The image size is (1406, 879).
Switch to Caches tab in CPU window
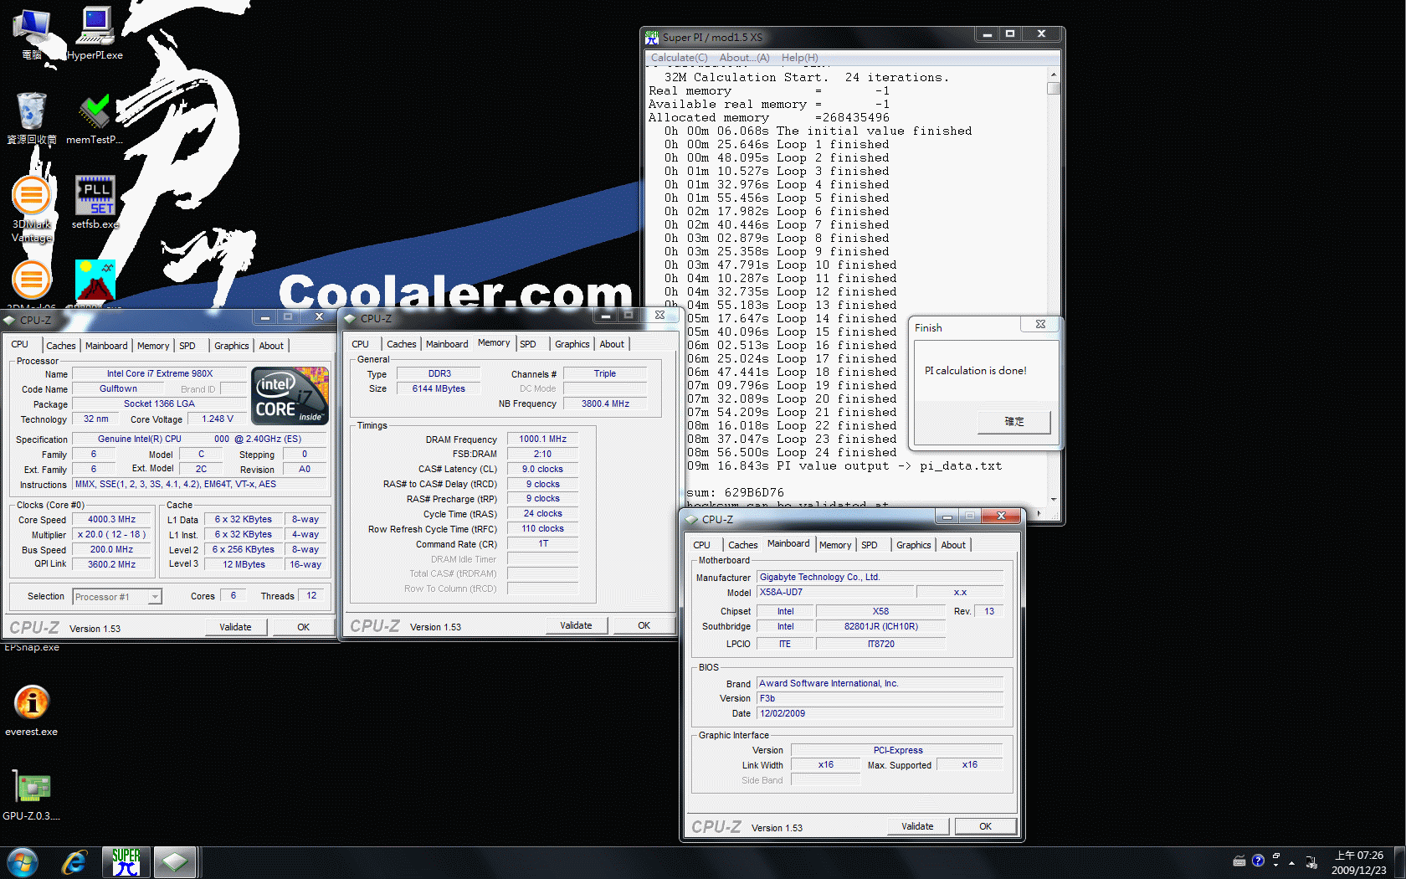click(x=60, y=346)
